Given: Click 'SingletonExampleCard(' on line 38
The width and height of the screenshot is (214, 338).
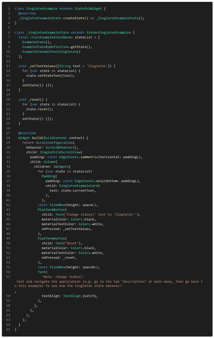Looking at the screenshot, I should (79, 186).
